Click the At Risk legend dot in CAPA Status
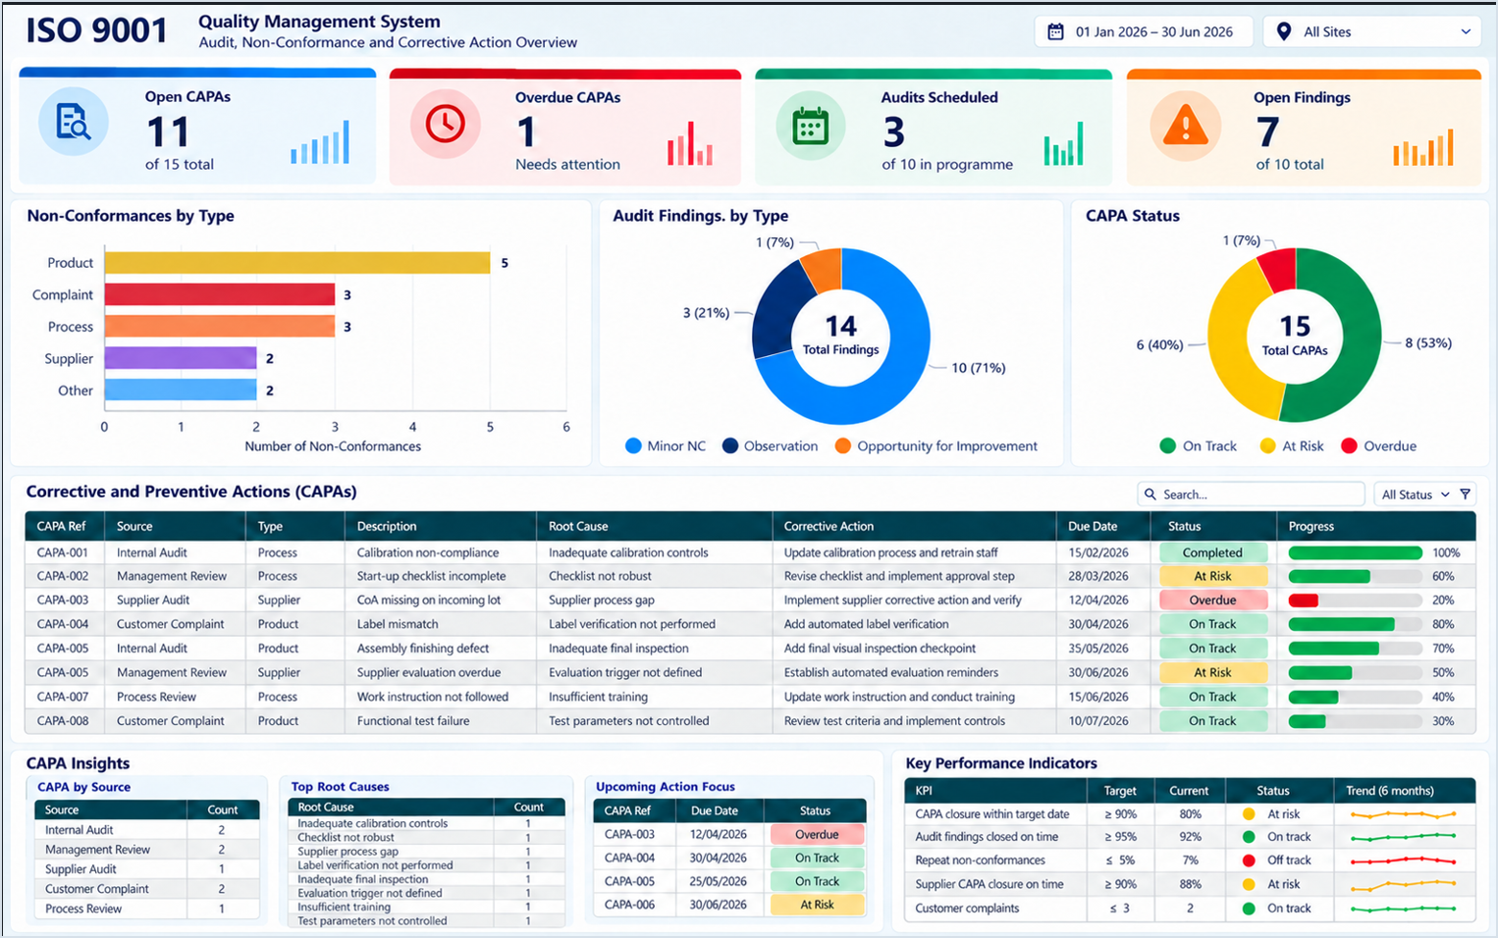The image size is (1498, 938). tap(1267, 445)
